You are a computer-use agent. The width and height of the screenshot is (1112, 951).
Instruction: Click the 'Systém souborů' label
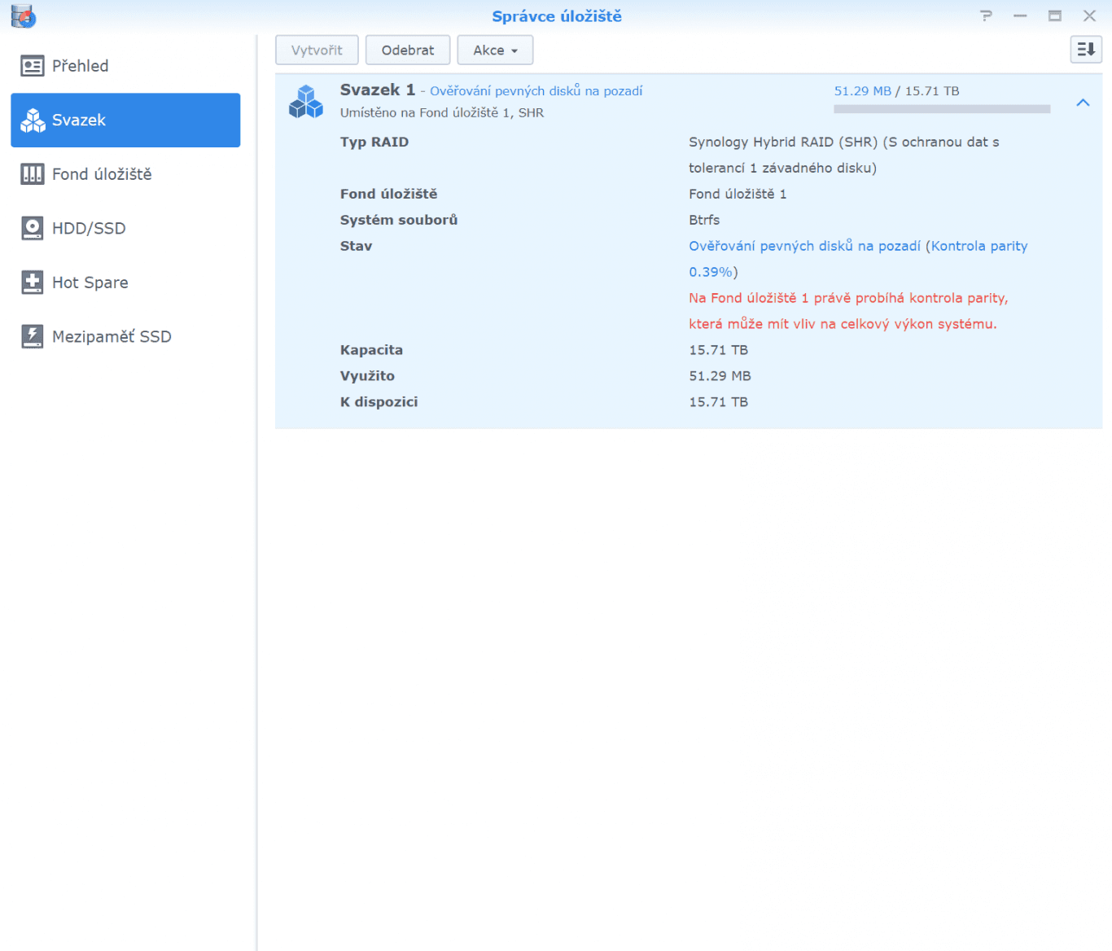399,220
